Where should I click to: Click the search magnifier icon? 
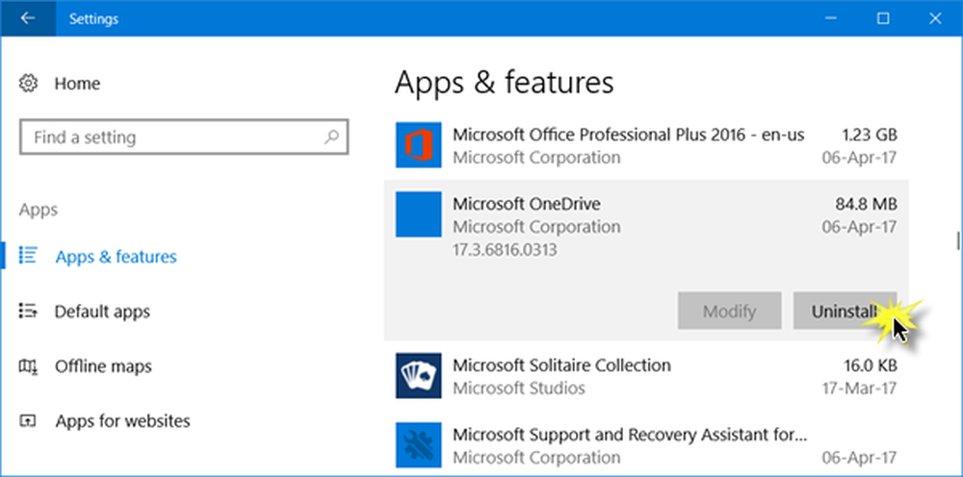pos(331,137)
